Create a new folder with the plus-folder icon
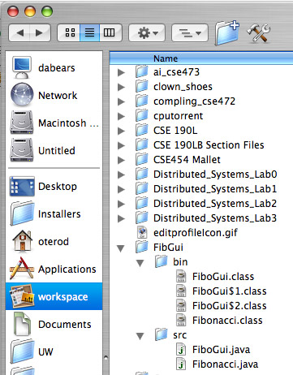Viewport: 293px width, 375px height. [x=227, y=32]
